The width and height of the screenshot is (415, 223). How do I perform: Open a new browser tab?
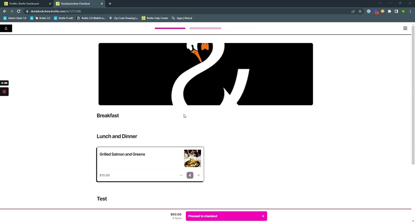pos(110,4)
